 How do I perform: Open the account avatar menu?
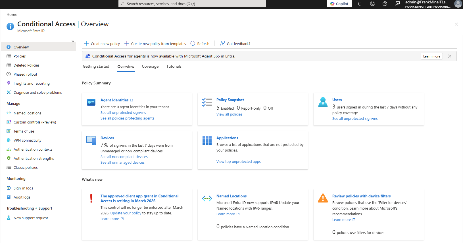click(x=458, y=4)
